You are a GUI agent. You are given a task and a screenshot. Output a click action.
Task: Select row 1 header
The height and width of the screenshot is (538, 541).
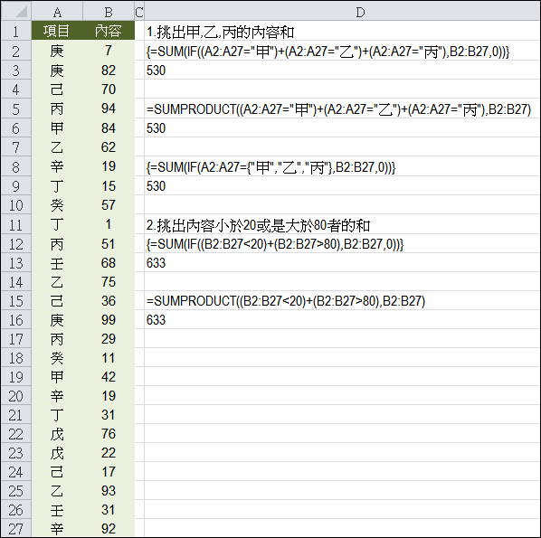[16, 31]
